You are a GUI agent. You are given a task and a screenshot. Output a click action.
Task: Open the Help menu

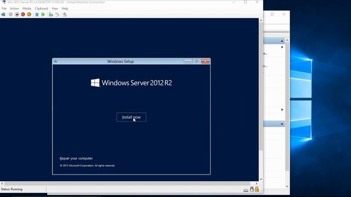65,9
